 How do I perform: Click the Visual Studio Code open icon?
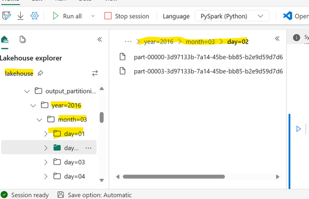[x=288, y=16]
